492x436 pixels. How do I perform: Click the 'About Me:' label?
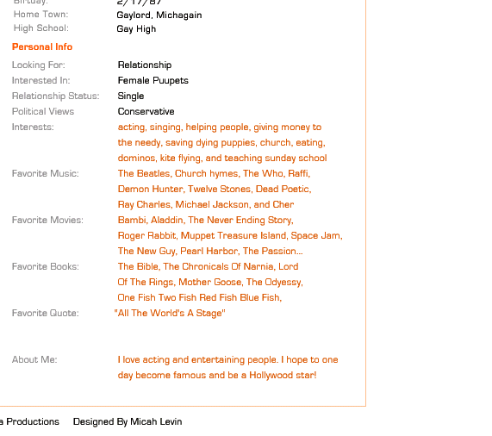click(x=34, y=359)
